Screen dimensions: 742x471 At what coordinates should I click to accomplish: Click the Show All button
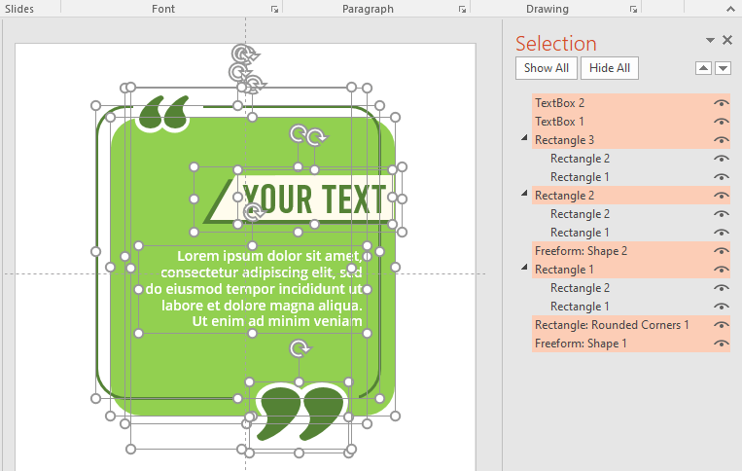(546, 68)
